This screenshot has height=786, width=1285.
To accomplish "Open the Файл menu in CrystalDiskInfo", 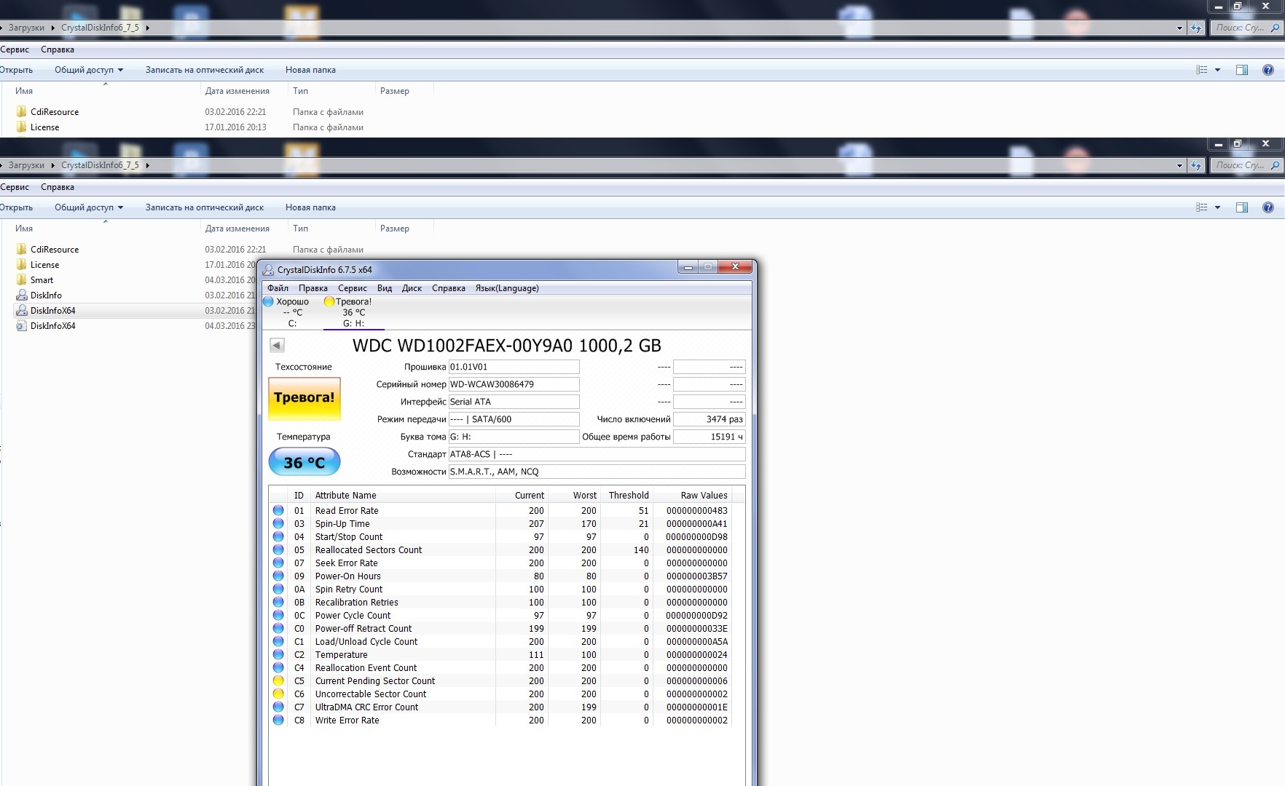I will [278, 288].
